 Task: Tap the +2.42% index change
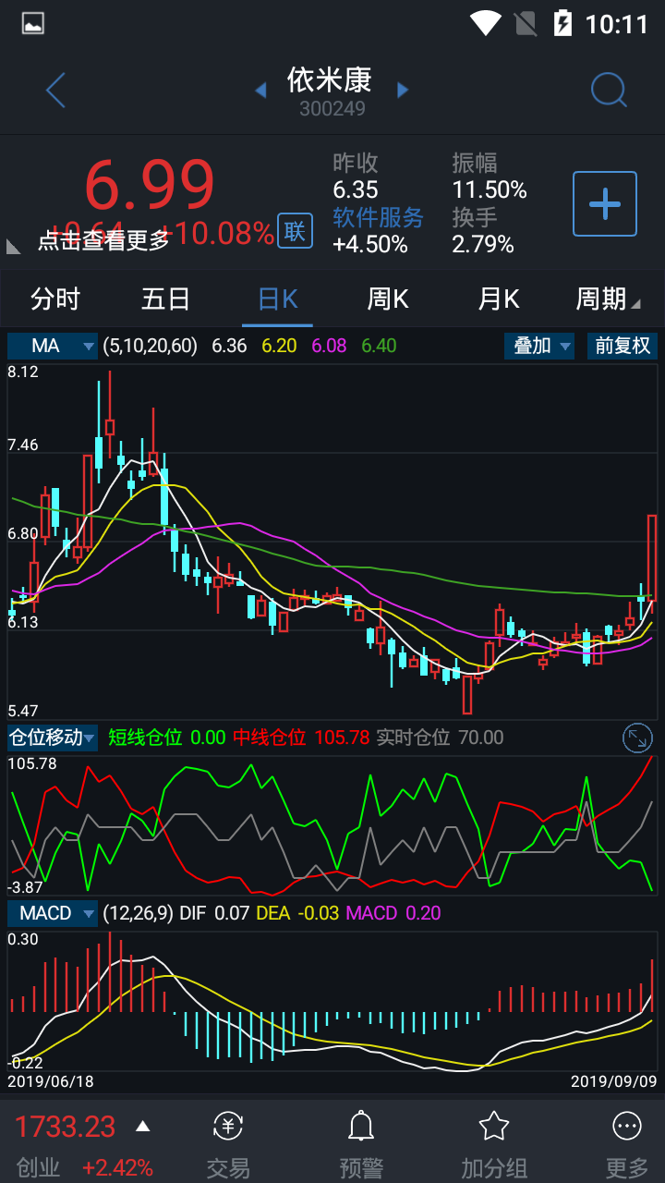coord(117,1167)
